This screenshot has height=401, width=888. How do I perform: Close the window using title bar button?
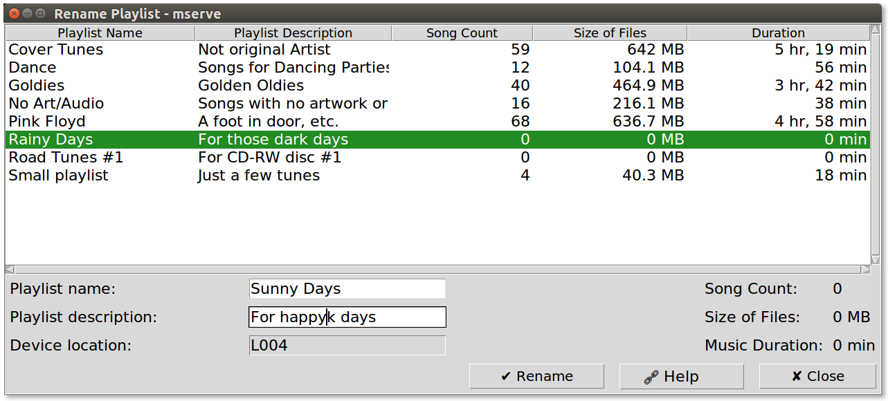pyautogui.click(x=12, y=13)
